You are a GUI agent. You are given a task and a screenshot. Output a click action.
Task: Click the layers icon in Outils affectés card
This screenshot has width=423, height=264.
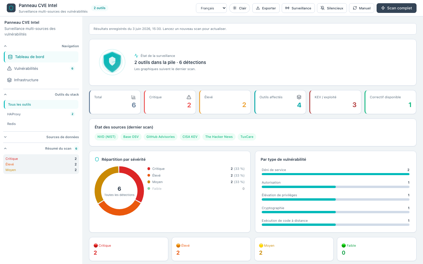click(x=299, y=97)
